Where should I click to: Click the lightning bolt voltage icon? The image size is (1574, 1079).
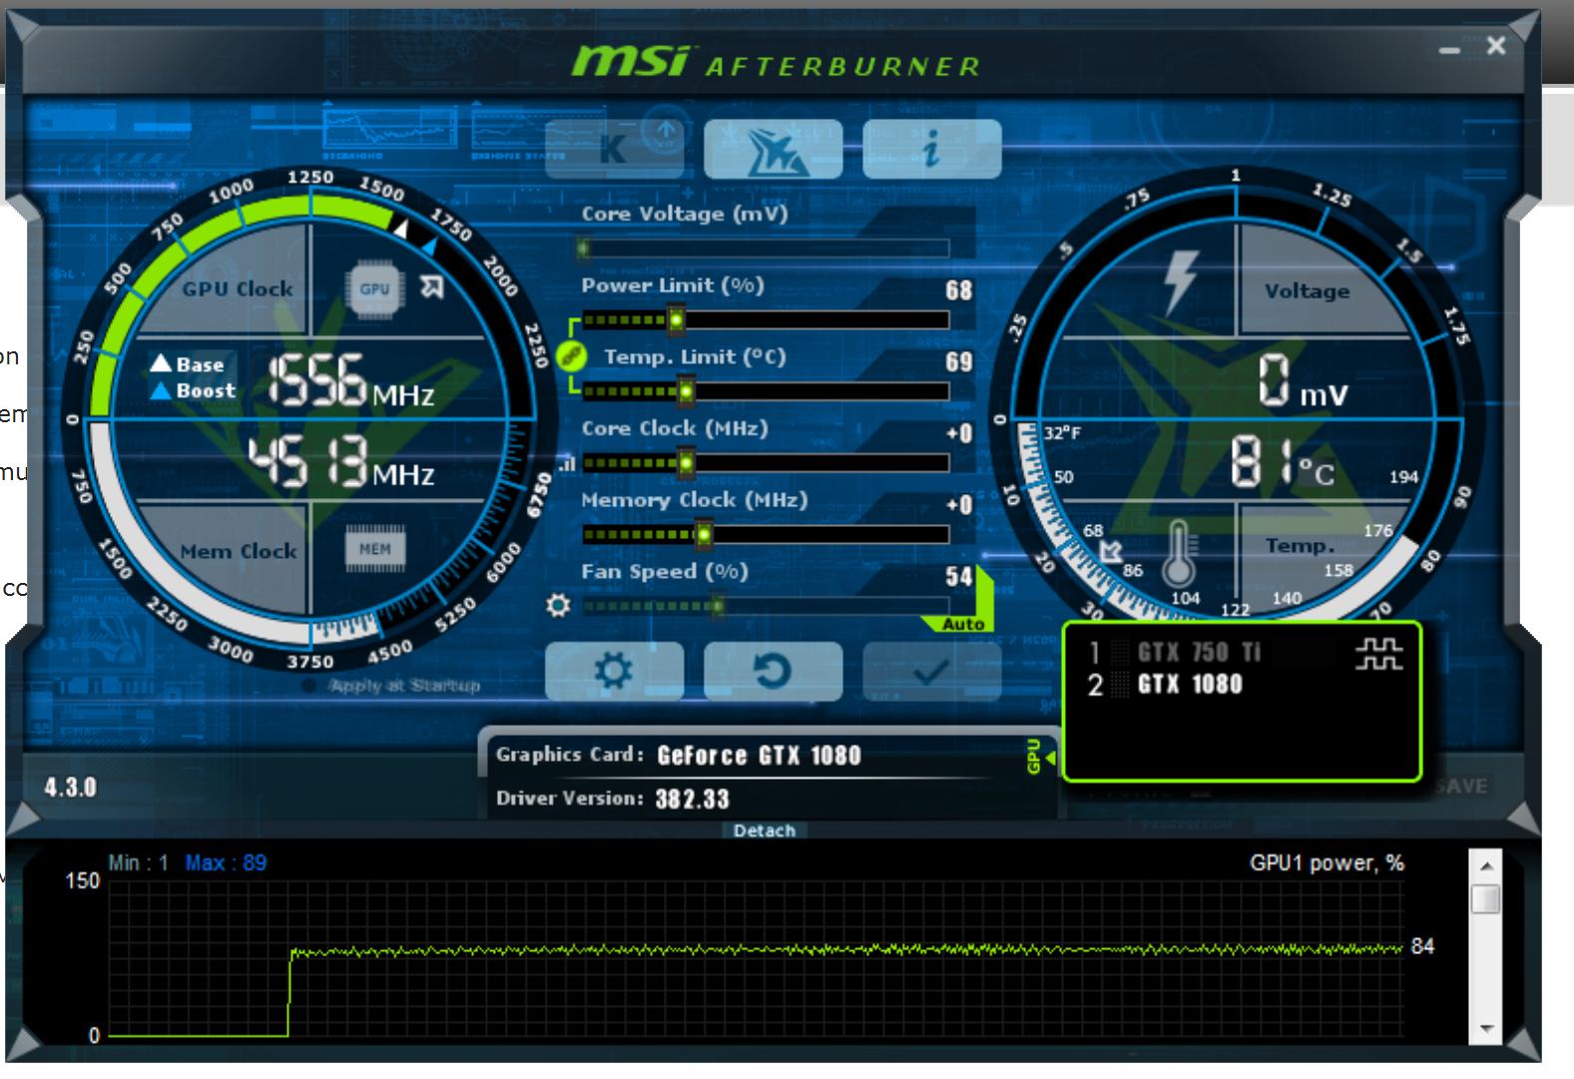1182,282
